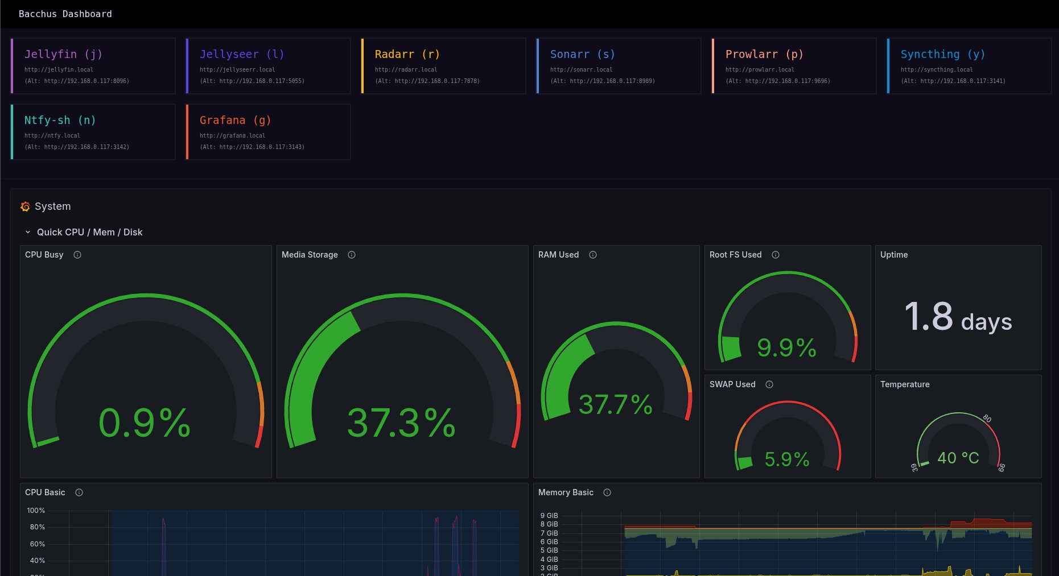The height and width of the screenshot is (576, 1059).
Task: Show info icon for Media Storage panel
Action: (352, 255)
